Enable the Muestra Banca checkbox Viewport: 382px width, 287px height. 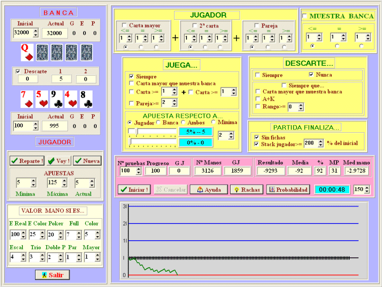pyautogui.click(x=305, y=16)
